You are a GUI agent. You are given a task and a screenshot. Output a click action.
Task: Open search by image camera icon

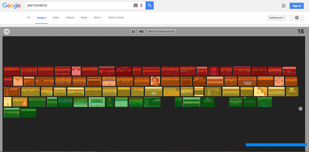[135, 5]
